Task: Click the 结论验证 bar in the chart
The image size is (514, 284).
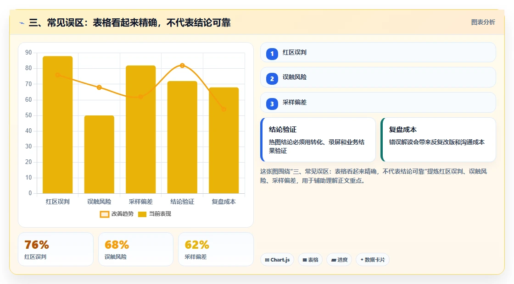Action: [182, 137]
